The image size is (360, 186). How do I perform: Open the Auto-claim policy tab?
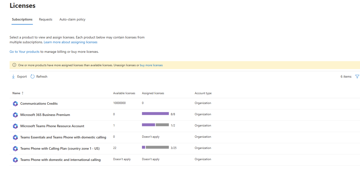tap(72, 19)
